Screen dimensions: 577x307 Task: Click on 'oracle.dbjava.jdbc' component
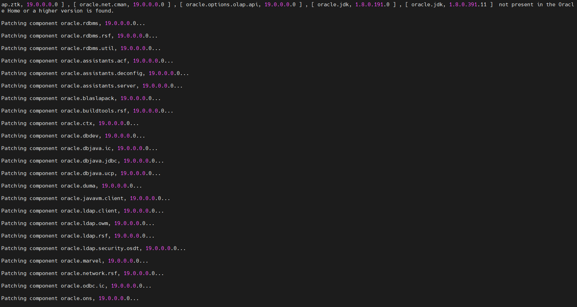[x=89, y=161]
